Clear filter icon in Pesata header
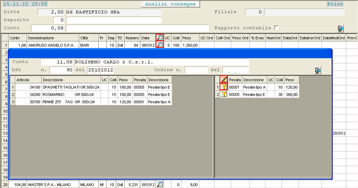This screenshot has height=188, width=358. (224, 80)
